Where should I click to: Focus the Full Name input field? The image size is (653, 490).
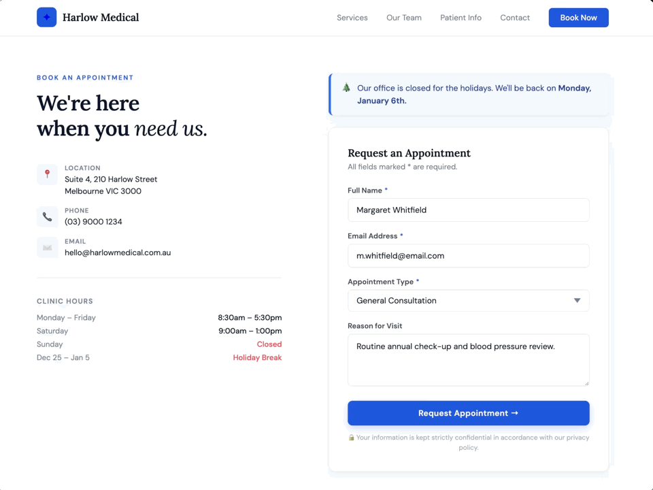tap(468, 210)
